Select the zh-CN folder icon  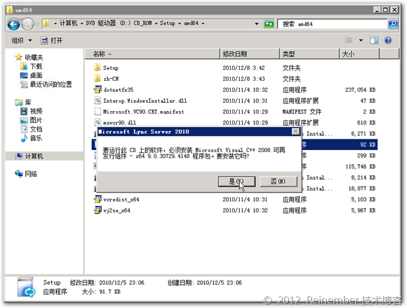pyautogui.click(x=97, y=78)
